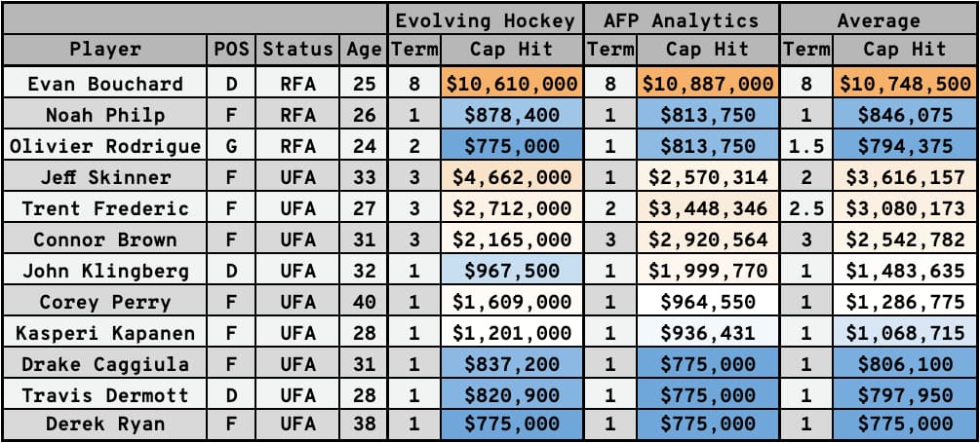The width and height of the screenshot is (980, 443).
Task: Select the Evan Bouchard name cell
Action: (105, 84)
